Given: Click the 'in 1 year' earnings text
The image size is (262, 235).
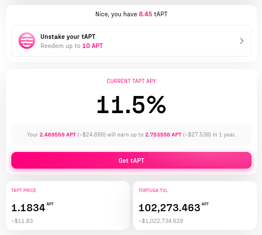Looking at the screenshot, I should pos(224,135).
